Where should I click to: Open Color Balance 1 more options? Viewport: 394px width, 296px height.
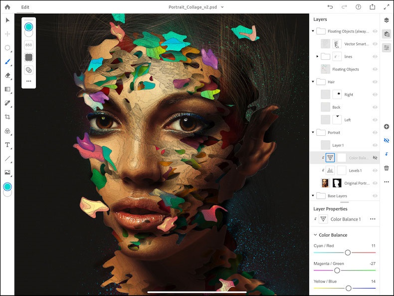click(373, 219)
